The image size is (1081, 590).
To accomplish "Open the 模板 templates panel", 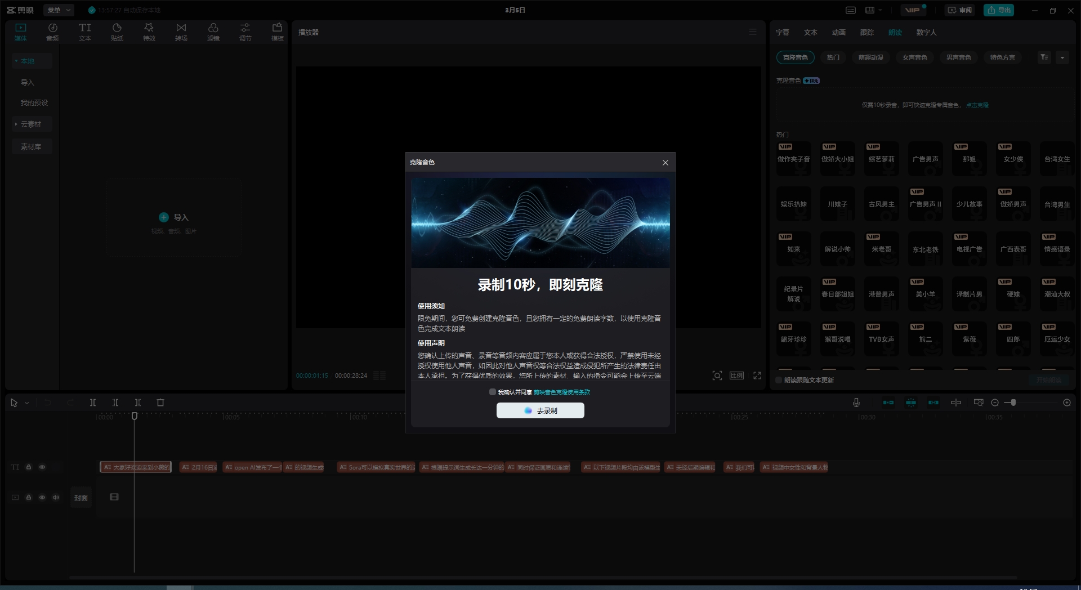I will pyautogui.click(x=278, y=32).
